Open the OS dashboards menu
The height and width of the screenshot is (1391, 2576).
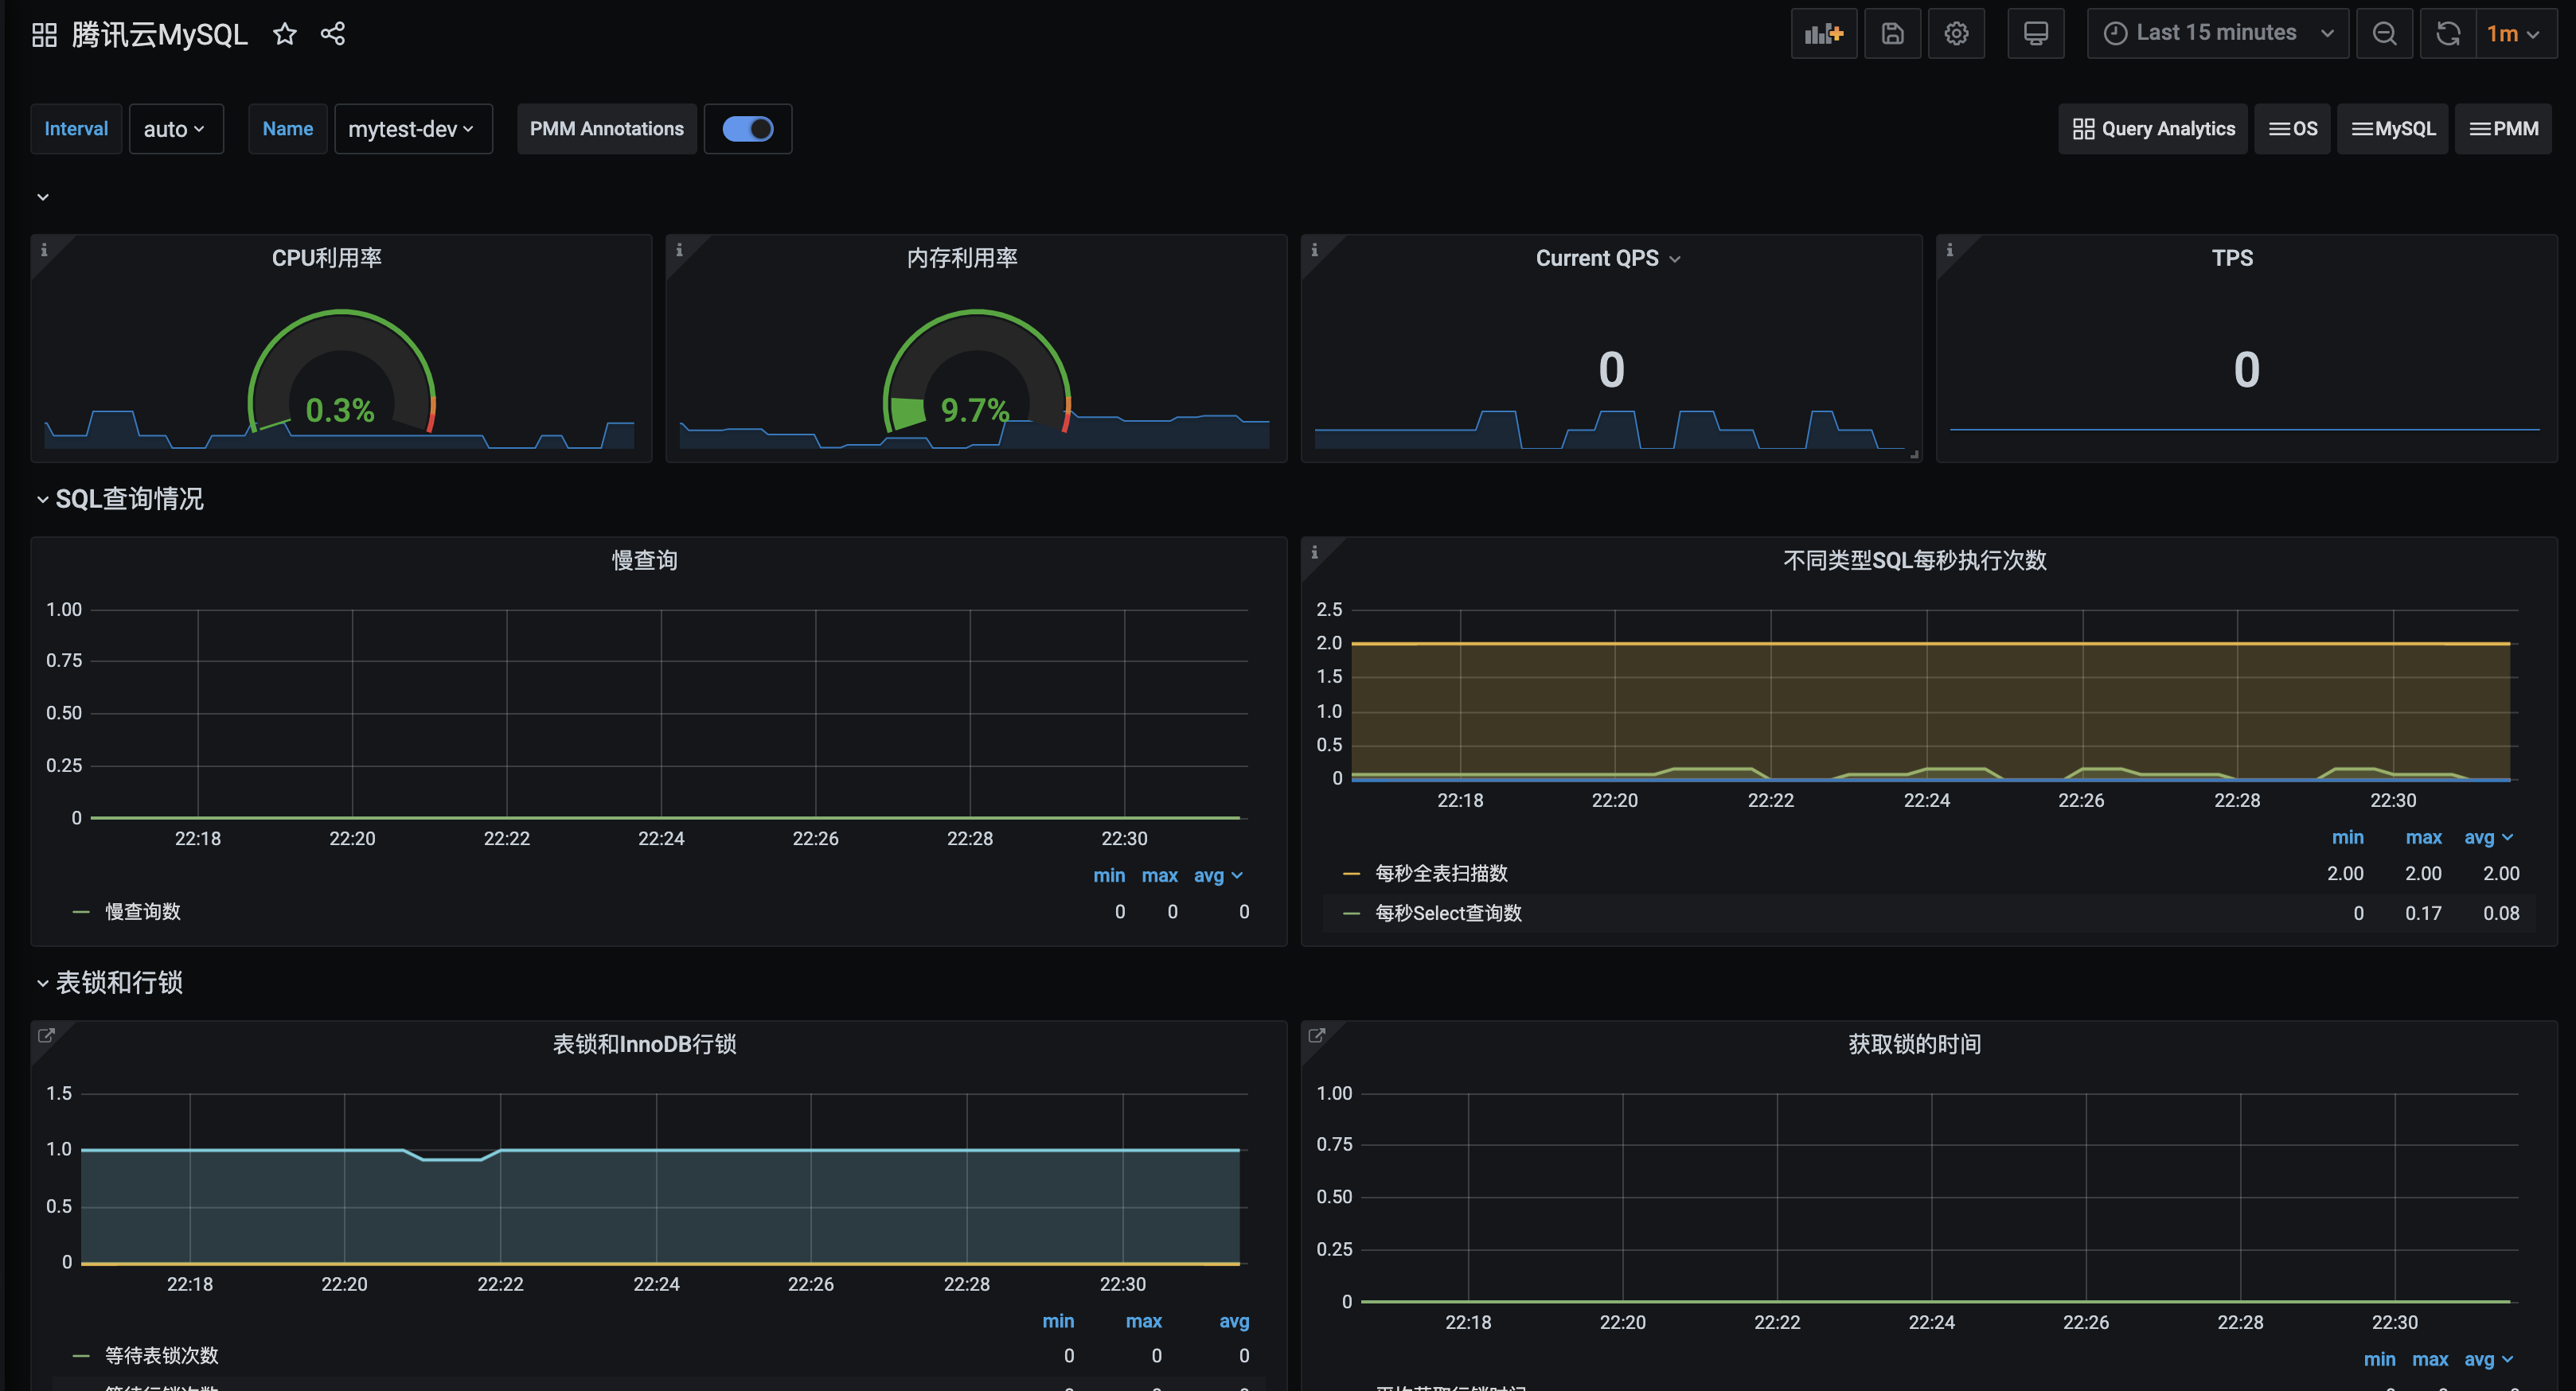2292,129
